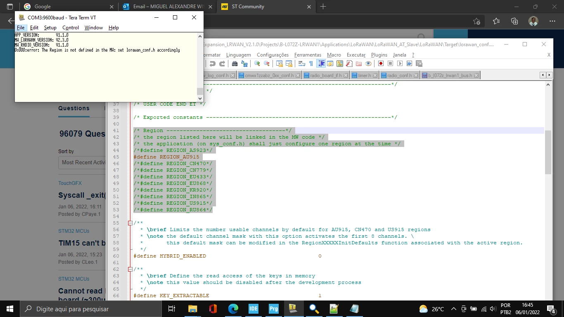Toggle file monitoring eye icon
This screenshot has height=317, width=564.
(368, 64)
